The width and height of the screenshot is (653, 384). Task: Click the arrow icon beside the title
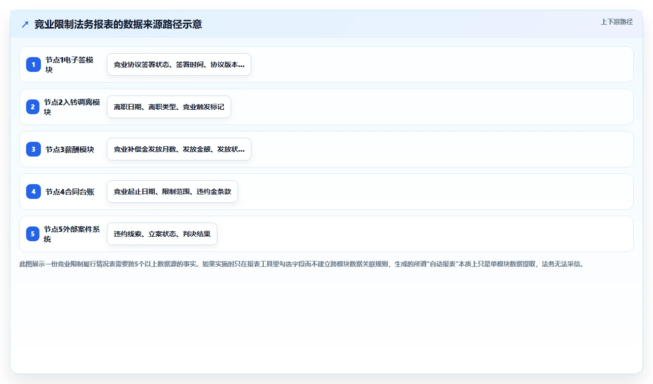25,25
